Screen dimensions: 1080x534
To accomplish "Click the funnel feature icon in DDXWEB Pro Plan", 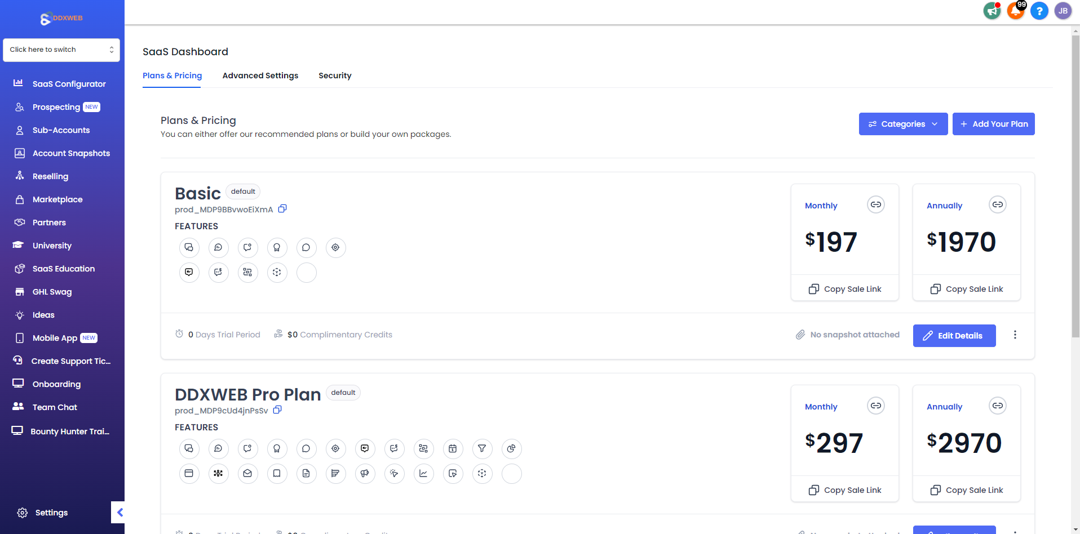I will click(x=482, y=448).
